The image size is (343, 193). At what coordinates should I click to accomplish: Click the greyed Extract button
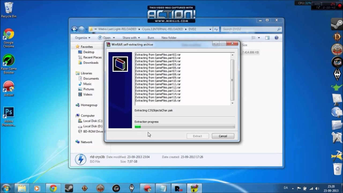197,136
